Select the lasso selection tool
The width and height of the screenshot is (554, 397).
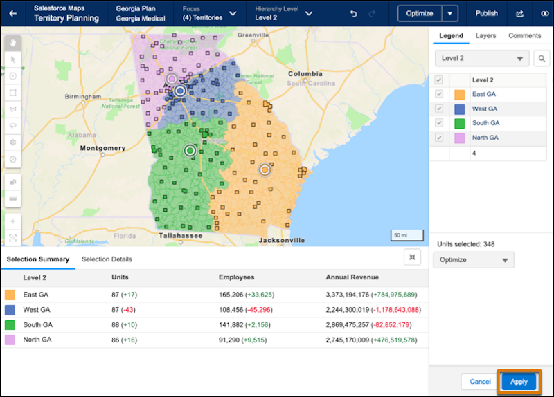13,126
